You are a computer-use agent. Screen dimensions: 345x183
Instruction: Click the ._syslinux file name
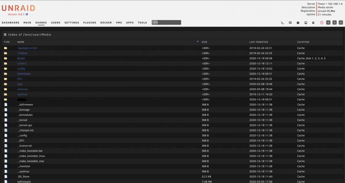click(23, 172)
